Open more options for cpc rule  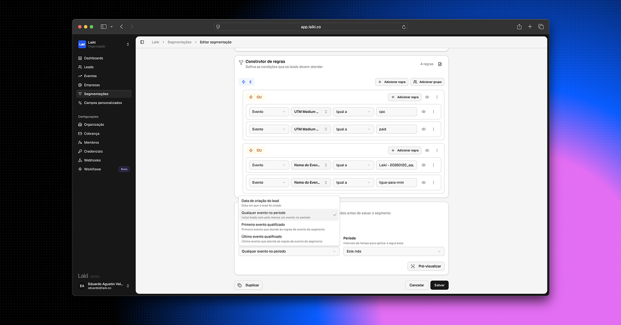tap(433, 112)
